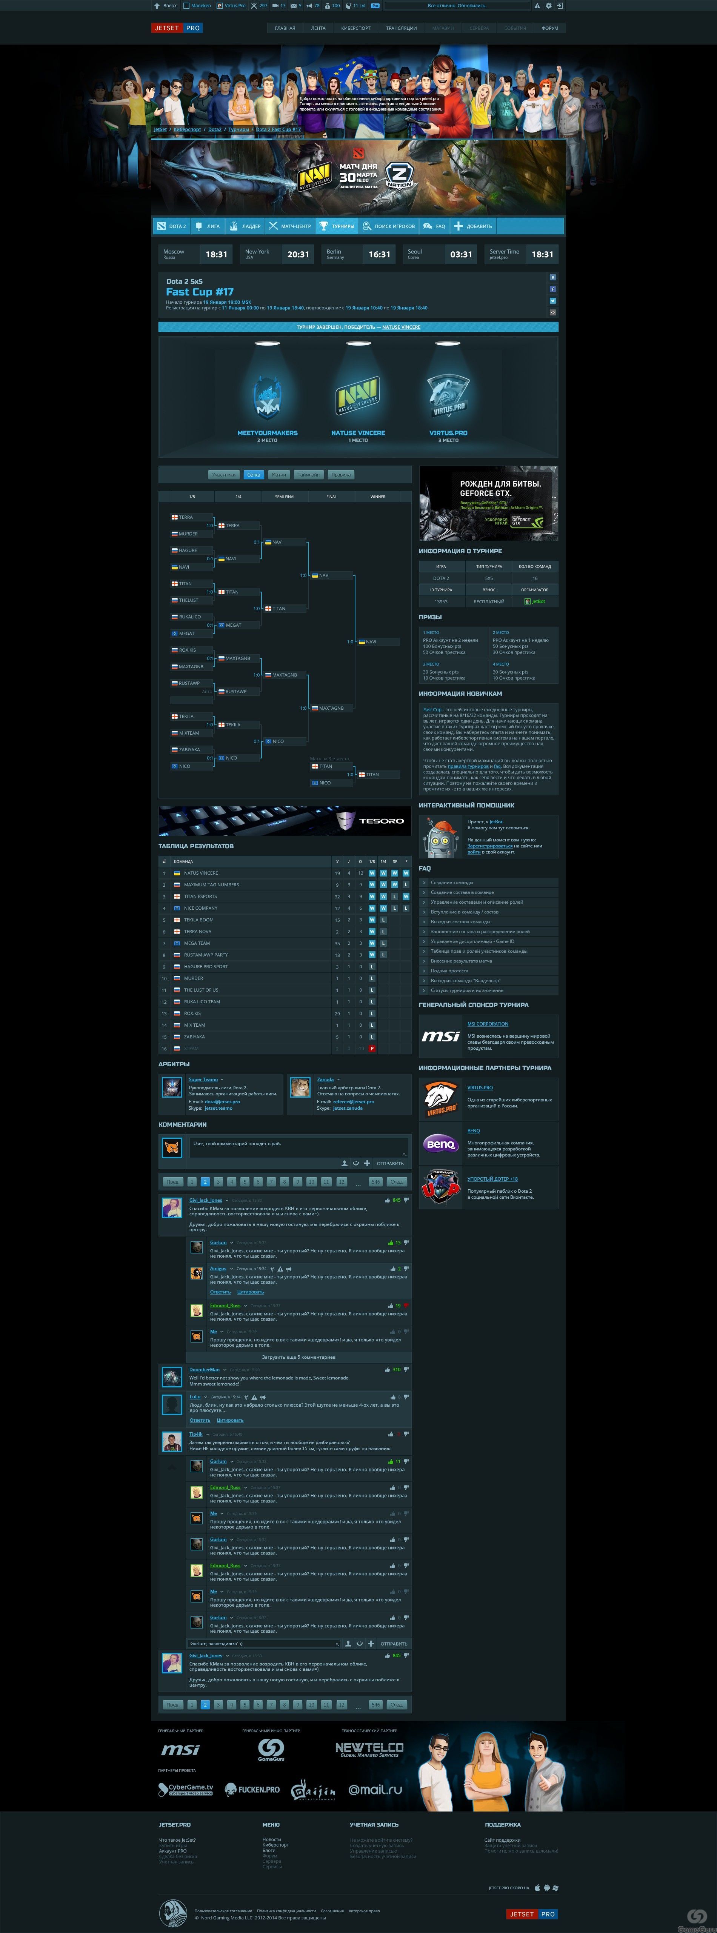Switch to Правила tab
Screen dimensions: 717x1933
coord(341,474)
